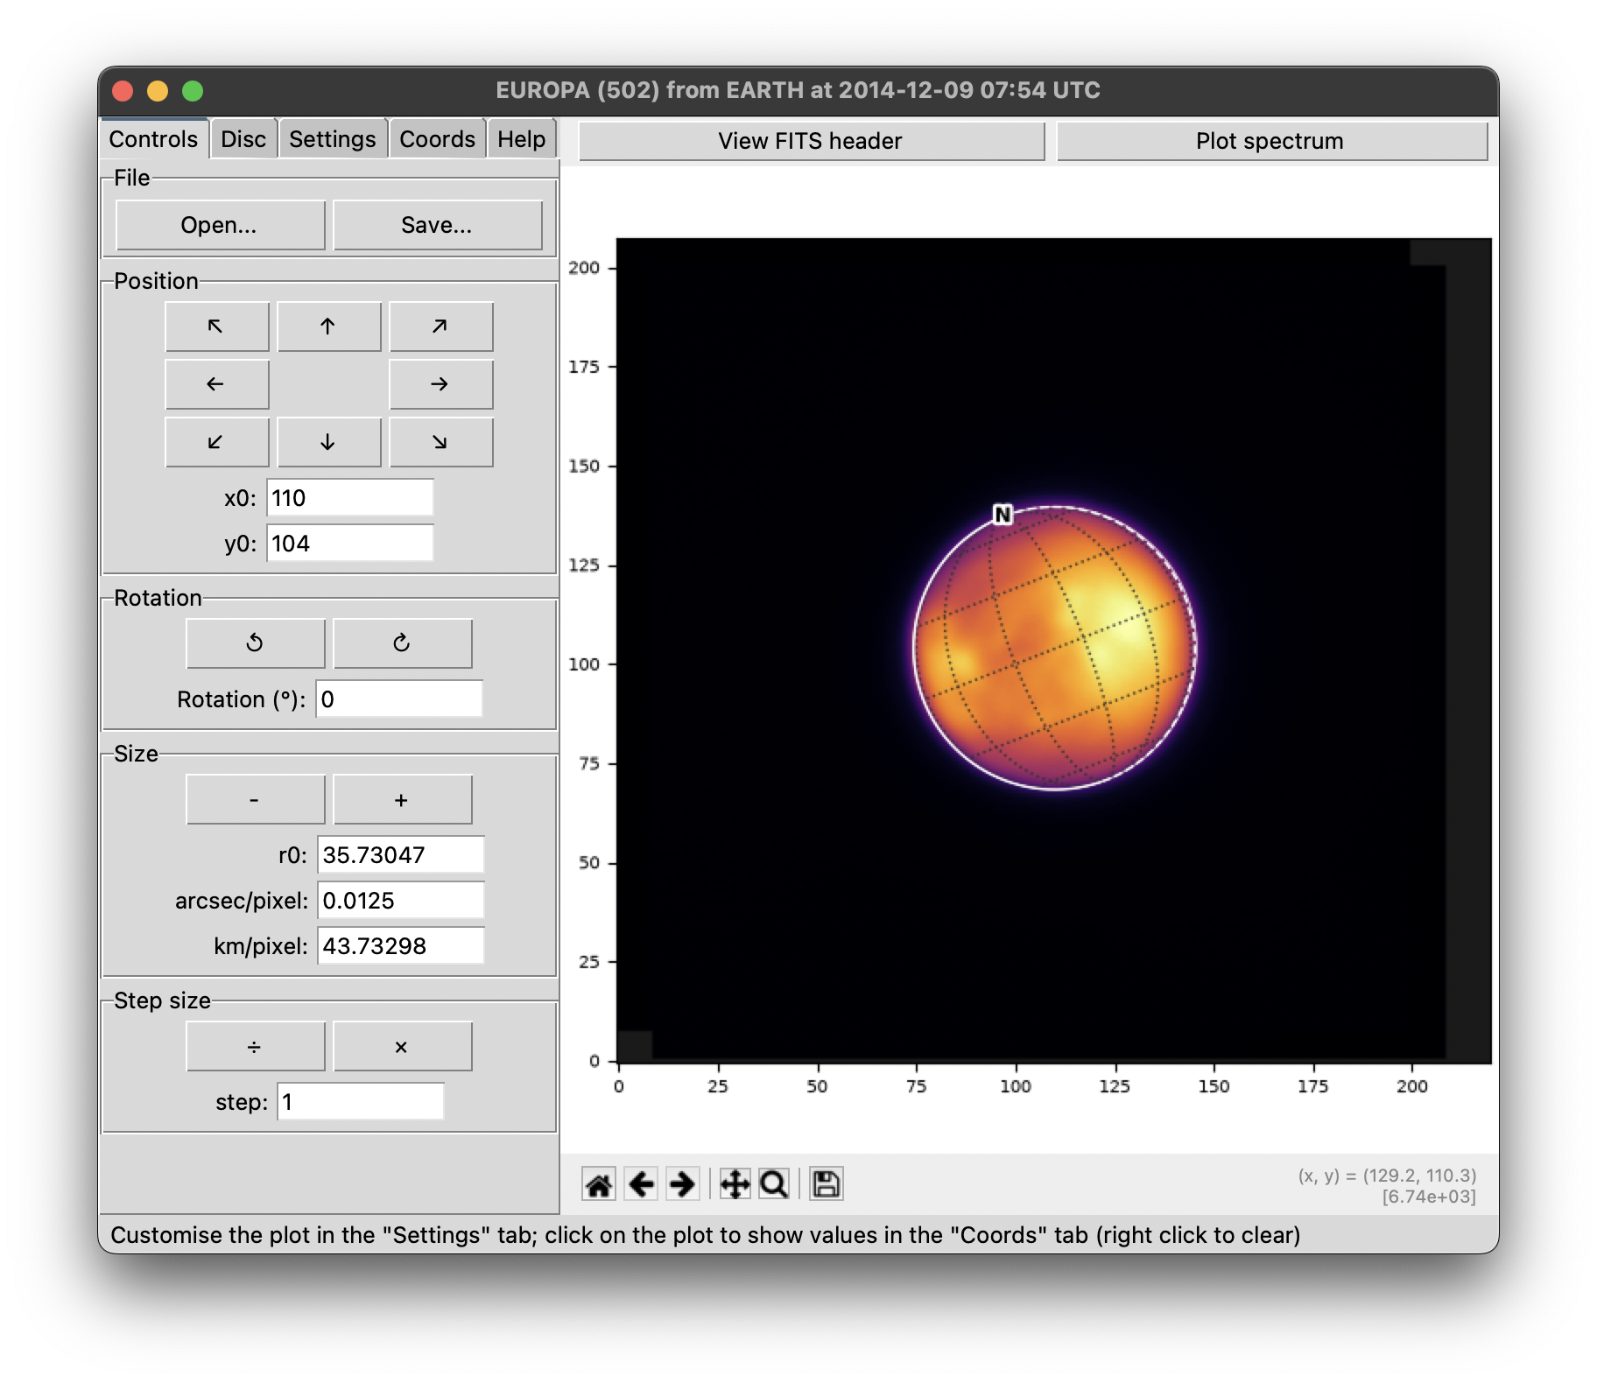This screenshot has height=1383, width=1597.
Task: Save the figure with the disk icon
Action: point(826,1184)
